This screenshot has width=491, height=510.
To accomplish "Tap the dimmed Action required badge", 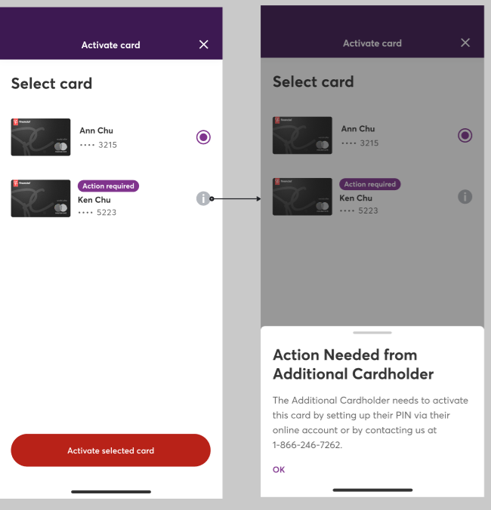I will [370, 184].
